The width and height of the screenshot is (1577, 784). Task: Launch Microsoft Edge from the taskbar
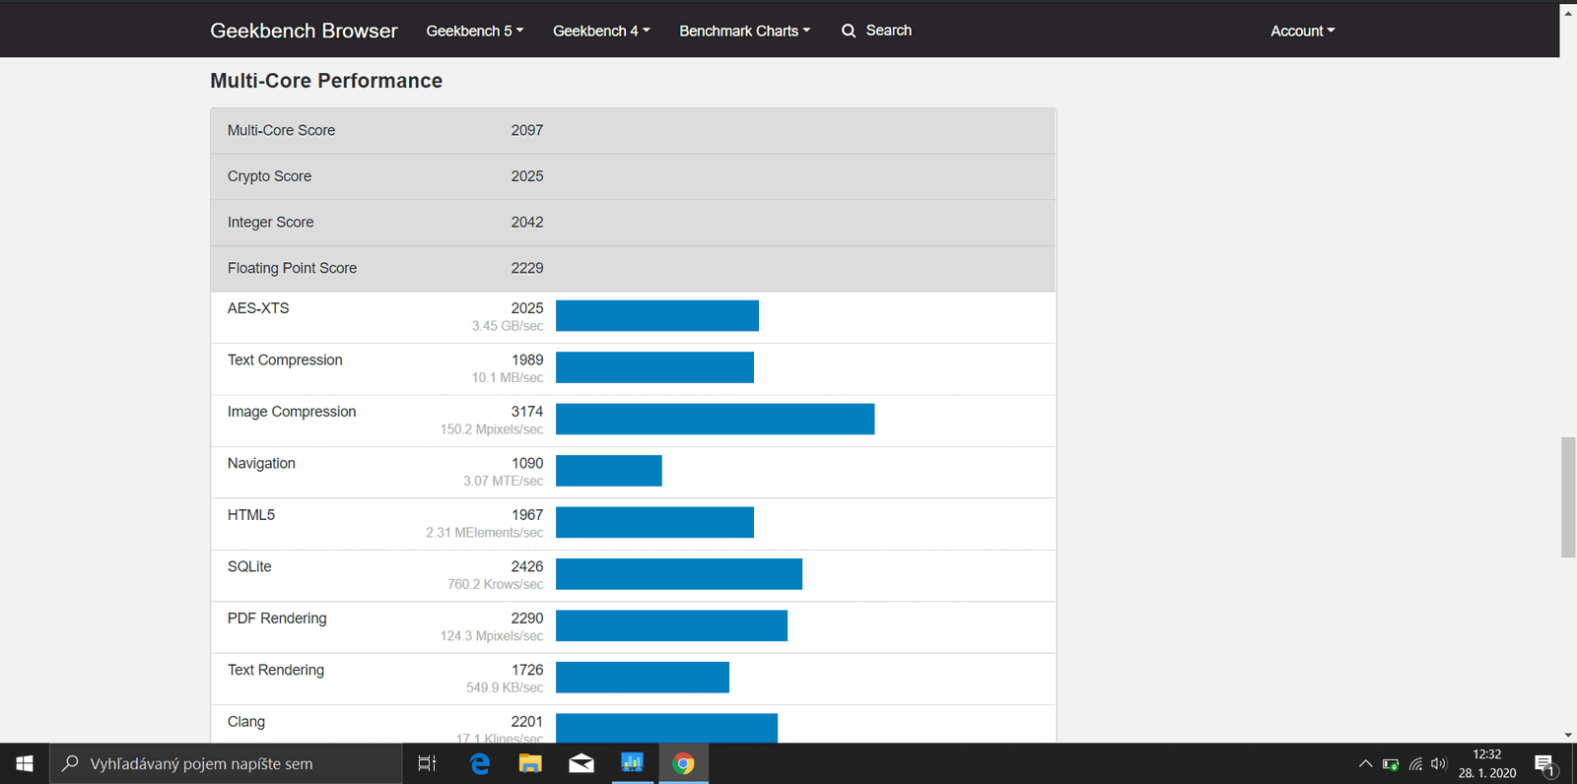(x=480, y=763)
